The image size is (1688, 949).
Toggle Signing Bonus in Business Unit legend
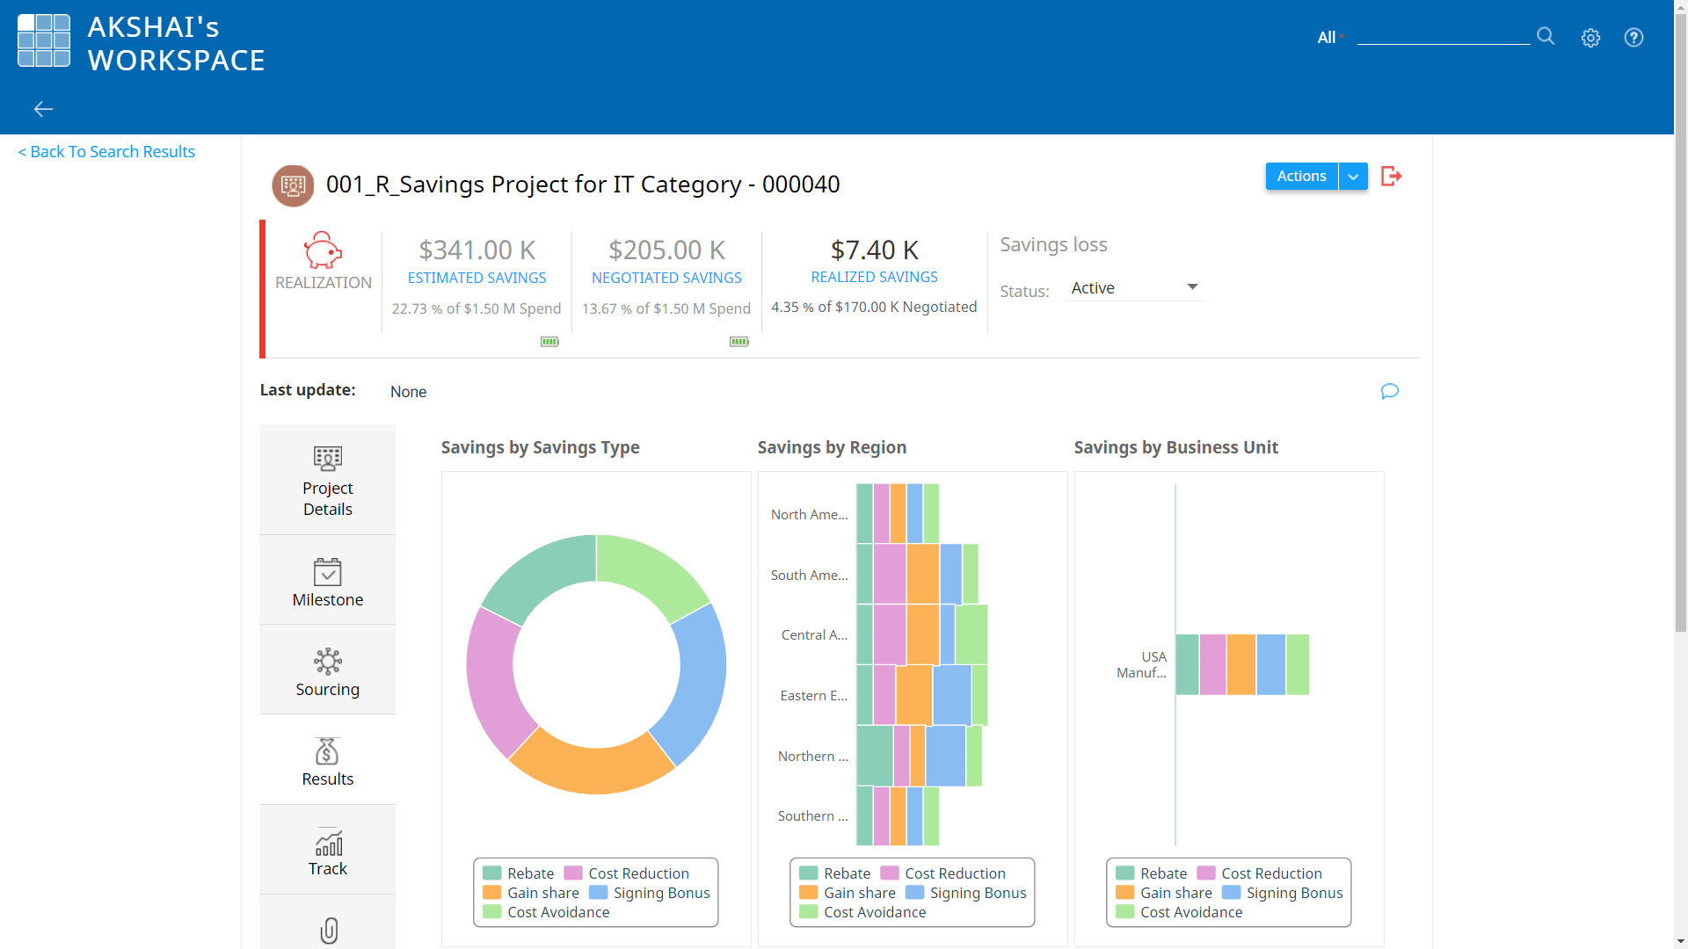(1283, 893)
